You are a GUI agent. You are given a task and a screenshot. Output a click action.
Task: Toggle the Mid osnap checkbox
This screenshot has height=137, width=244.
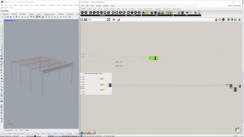(20, 134)
